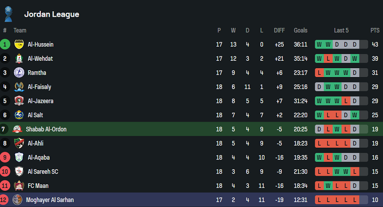The image size is (383, 207).
Task: Click Al-Wehdat team logo
Action: [19, 59]
